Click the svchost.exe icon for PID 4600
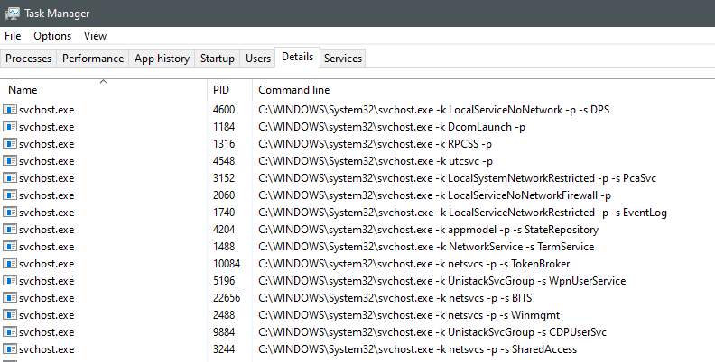 (10, 110)
